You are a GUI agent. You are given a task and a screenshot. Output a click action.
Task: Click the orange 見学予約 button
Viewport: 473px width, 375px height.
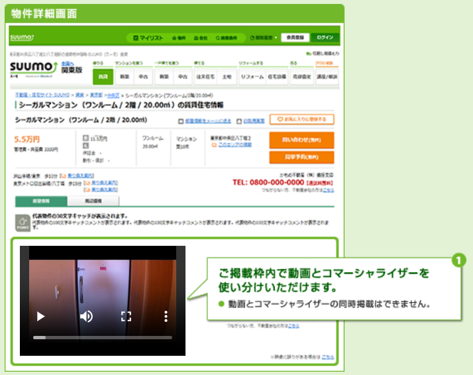coord(301,158)
